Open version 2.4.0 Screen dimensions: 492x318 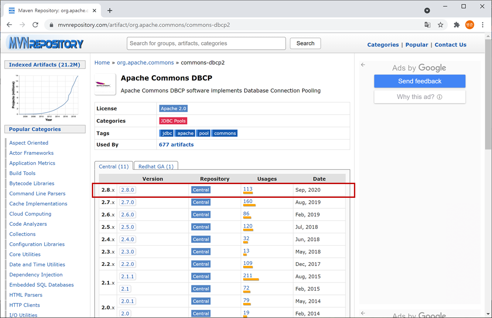(128, 239)
